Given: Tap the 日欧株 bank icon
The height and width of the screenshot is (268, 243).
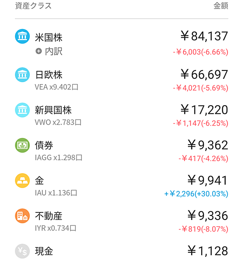Looking at the screenshot, I should click(22, 75).
